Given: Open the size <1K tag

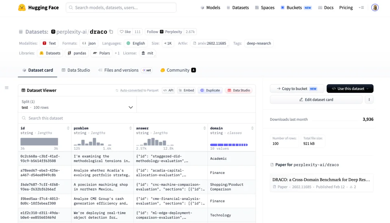Looking at the screenshot, I should (x=168, y=43).
